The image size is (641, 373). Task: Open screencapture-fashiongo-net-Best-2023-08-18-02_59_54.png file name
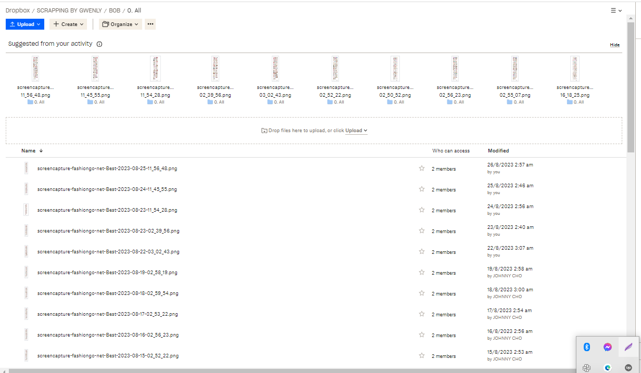[108, 293]
